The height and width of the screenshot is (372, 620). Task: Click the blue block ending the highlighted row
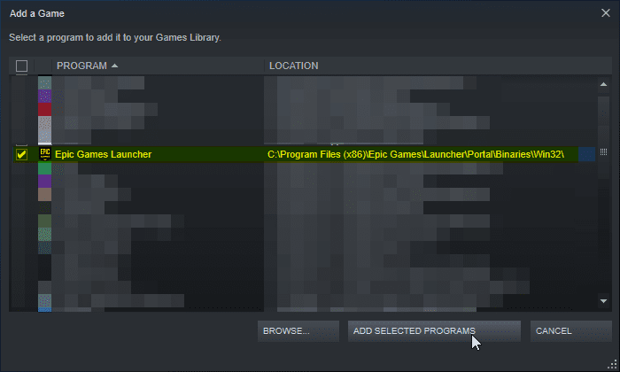click(x=586, y=154)
